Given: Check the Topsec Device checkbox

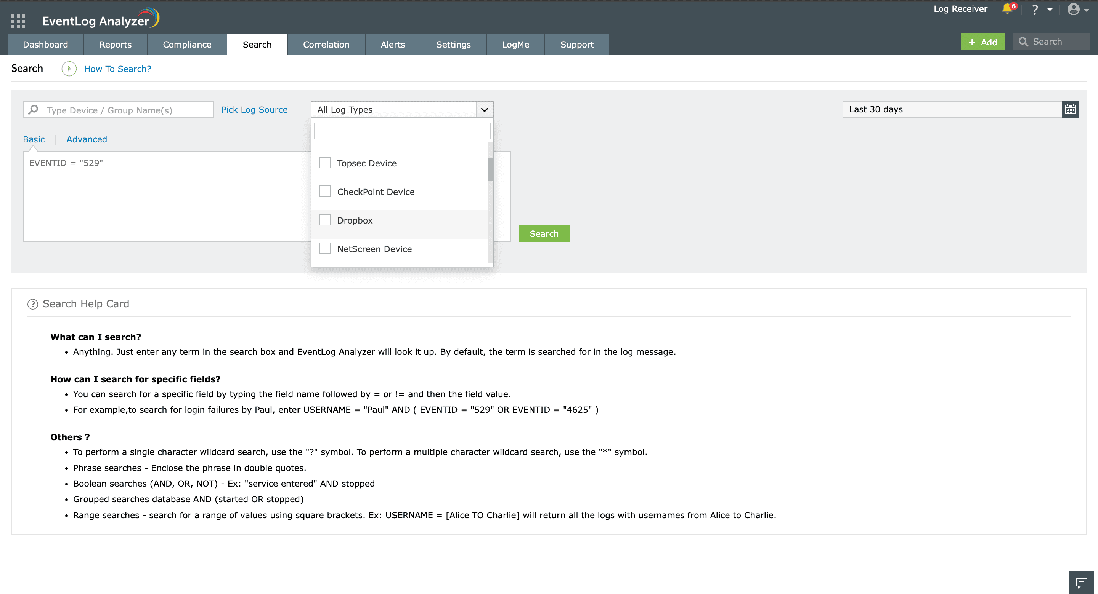Looking at the screenshot, I should click(x=325, y=163).
